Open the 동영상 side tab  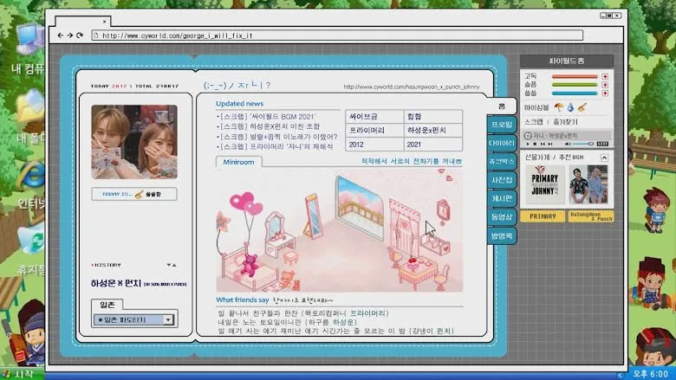click(x=502, y=217)
